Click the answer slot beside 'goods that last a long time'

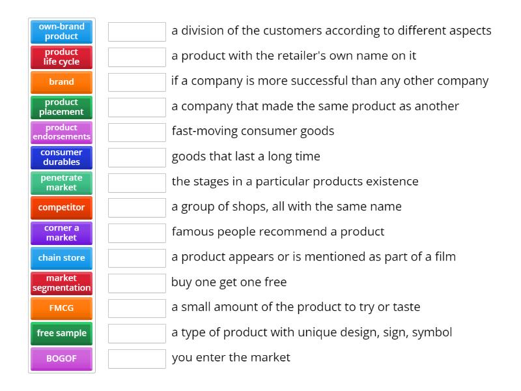click(x=137, y=156)
